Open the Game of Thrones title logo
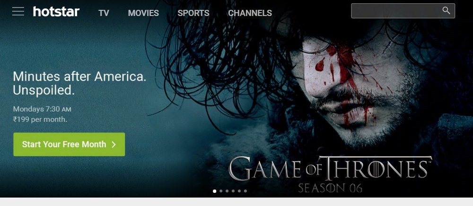Viewport: 473px width, 206px height. 330,174
